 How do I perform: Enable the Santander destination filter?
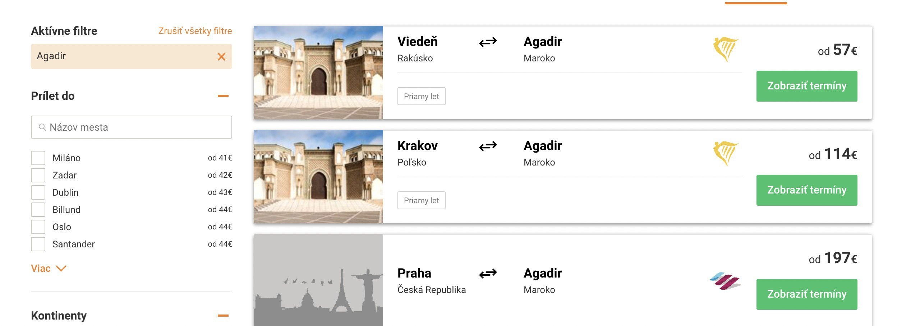tap(38, 244)
